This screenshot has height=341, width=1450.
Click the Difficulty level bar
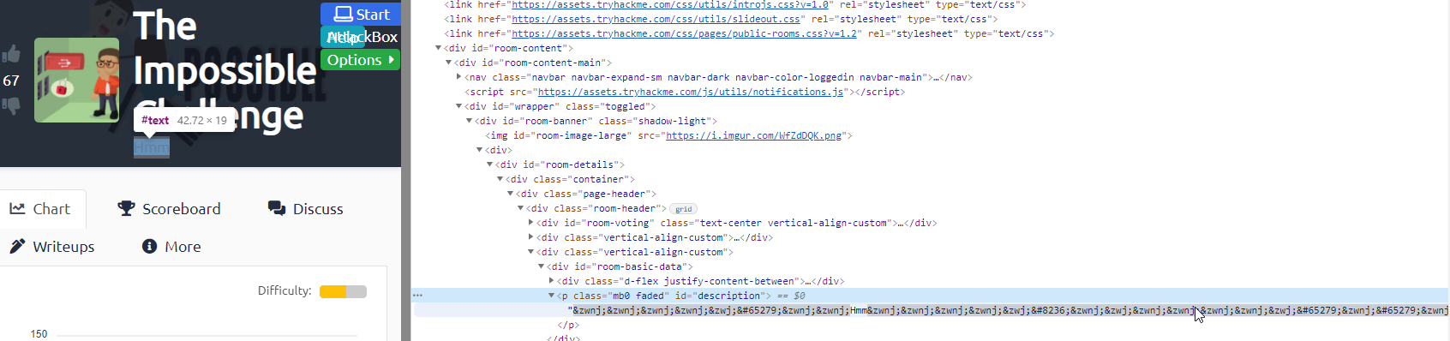pos(343,291)
